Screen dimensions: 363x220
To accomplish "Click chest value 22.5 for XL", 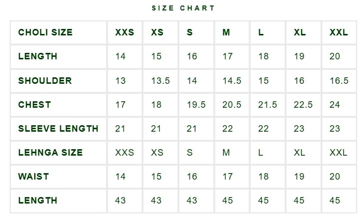I will 303,104.
